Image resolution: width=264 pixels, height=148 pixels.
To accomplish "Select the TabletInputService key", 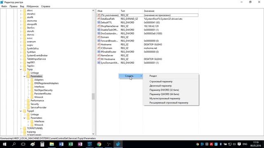I will coord(36,59).
